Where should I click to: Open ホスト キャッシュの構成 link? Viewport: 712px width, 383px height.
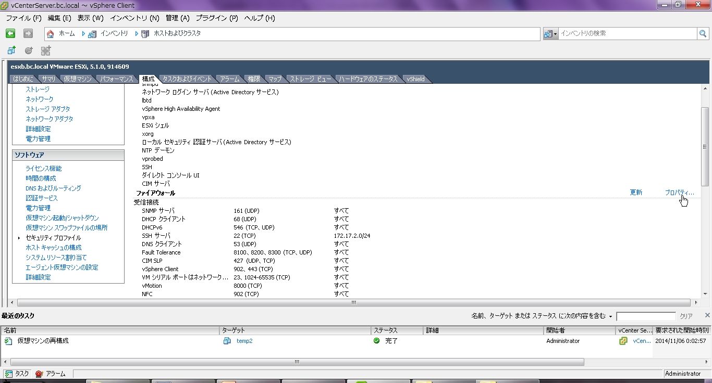click(x=54, y=248)
